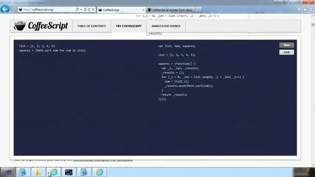Open the second Internet Explorer taskbar icon

(99, 172)
